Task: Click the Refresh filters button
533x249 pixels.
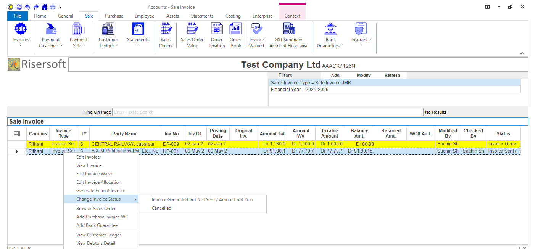Action: pos(392,75)
